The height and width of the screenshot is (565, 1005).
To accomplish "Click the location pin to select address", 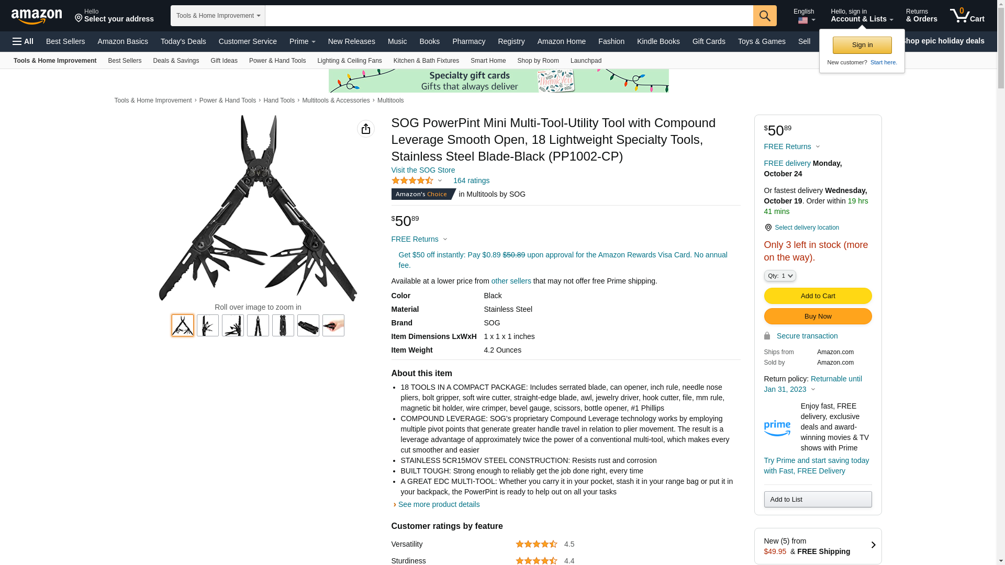I will (79, 18).
